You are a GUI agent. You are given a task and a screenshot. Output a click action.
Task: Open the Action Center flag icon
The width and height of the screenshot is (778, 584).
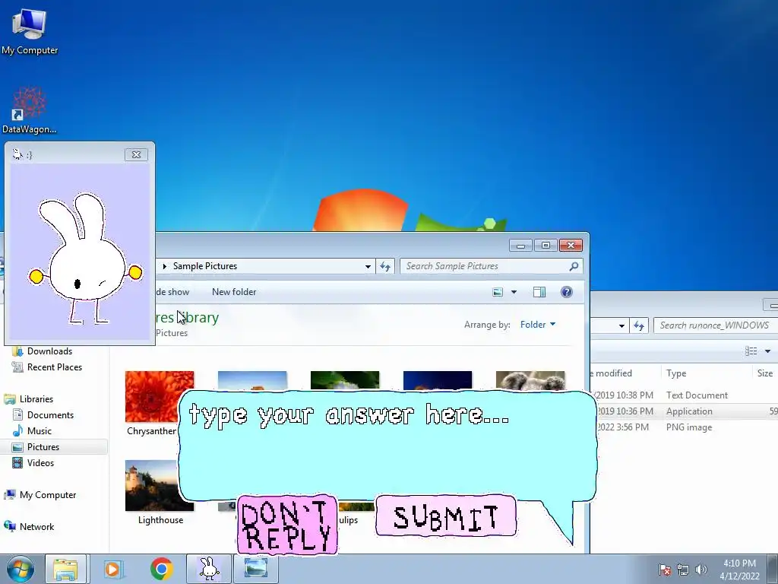tap(665, 570)
